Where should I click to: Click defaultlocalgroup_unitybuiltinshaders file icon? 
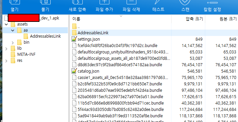pyautogui.click(x=74, y=52)
